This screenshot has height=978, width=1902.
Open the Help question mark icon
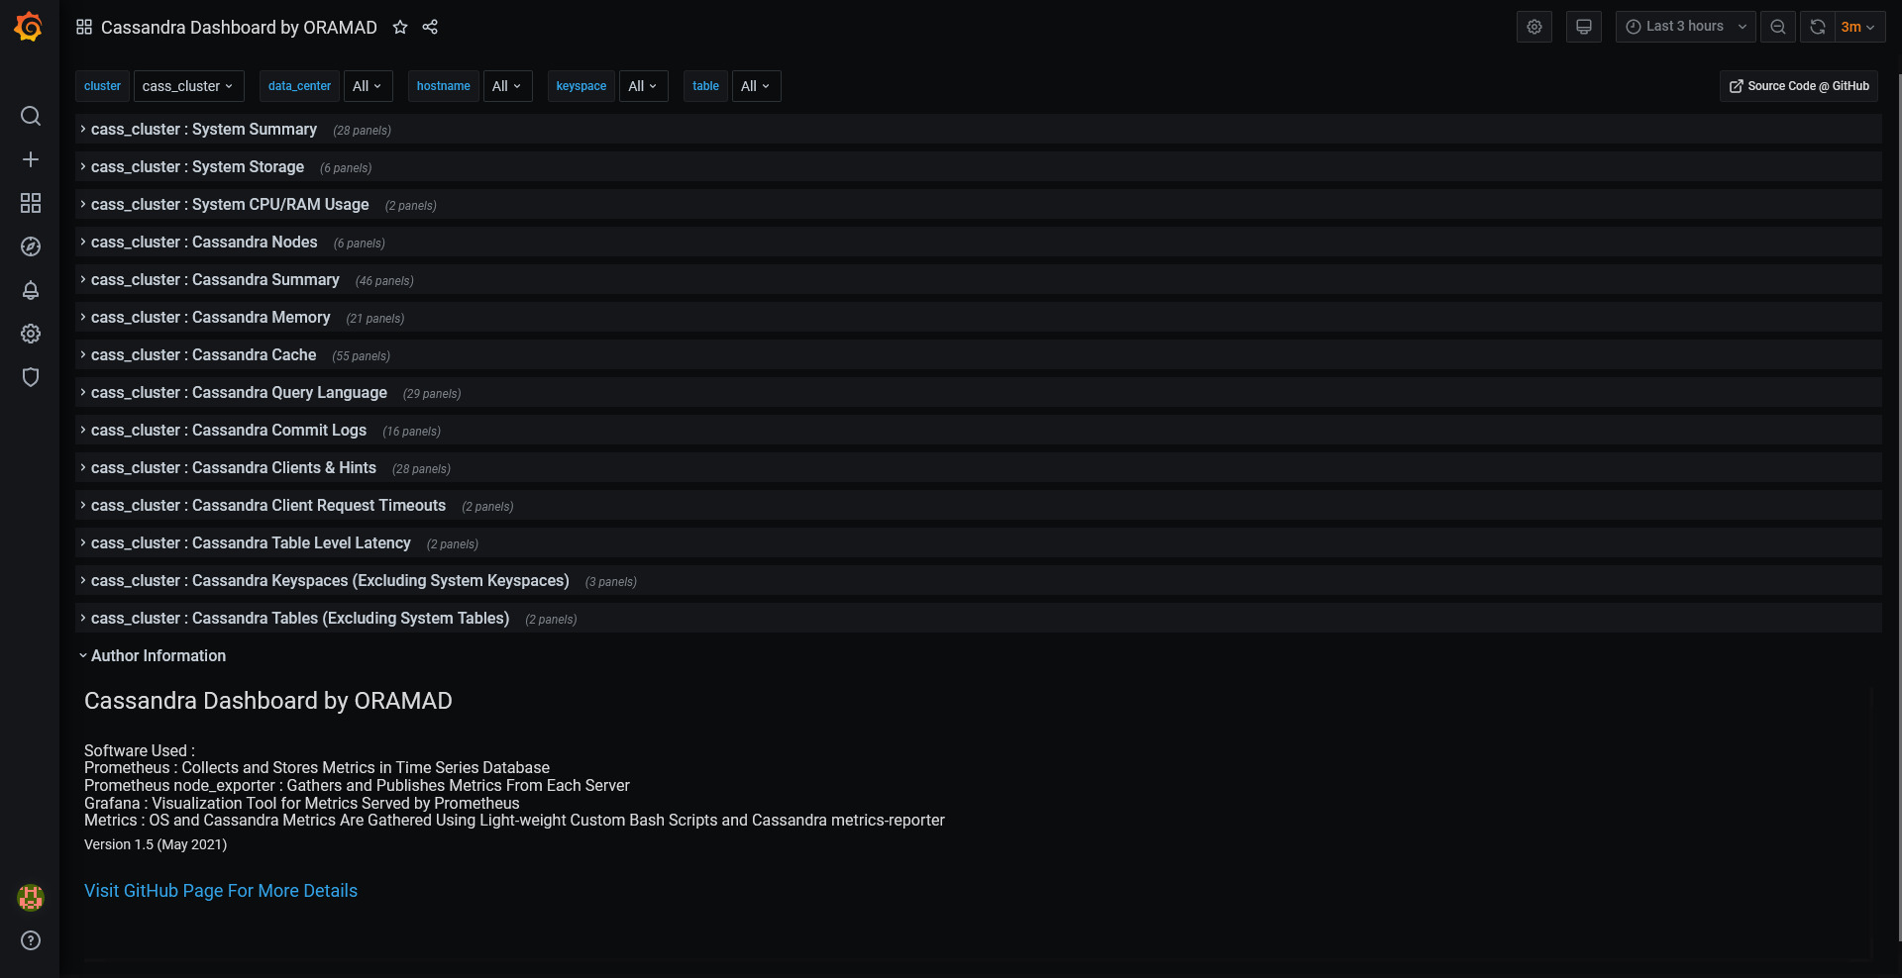(31, 940)
